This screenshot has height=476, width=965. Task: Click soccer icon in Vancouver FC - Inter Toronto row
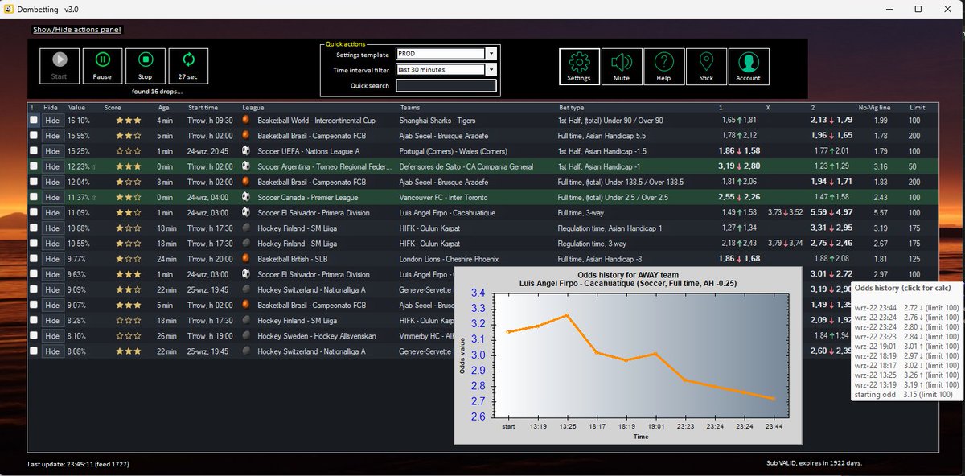(246, 197)
